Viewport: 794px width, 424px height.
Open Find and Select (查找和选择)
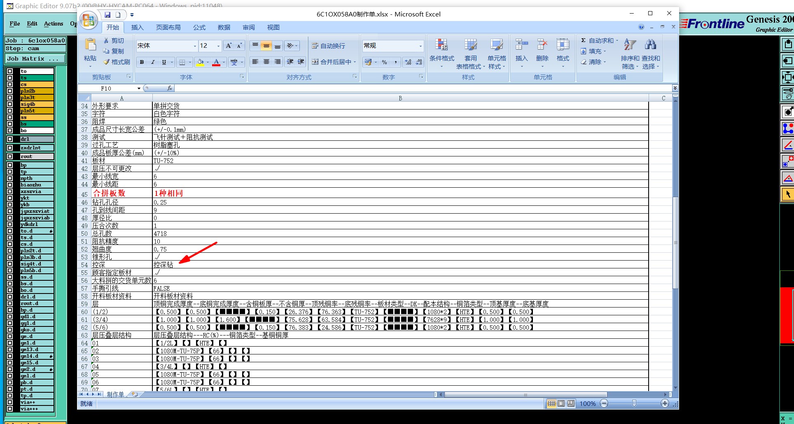[x=651, y=54]
